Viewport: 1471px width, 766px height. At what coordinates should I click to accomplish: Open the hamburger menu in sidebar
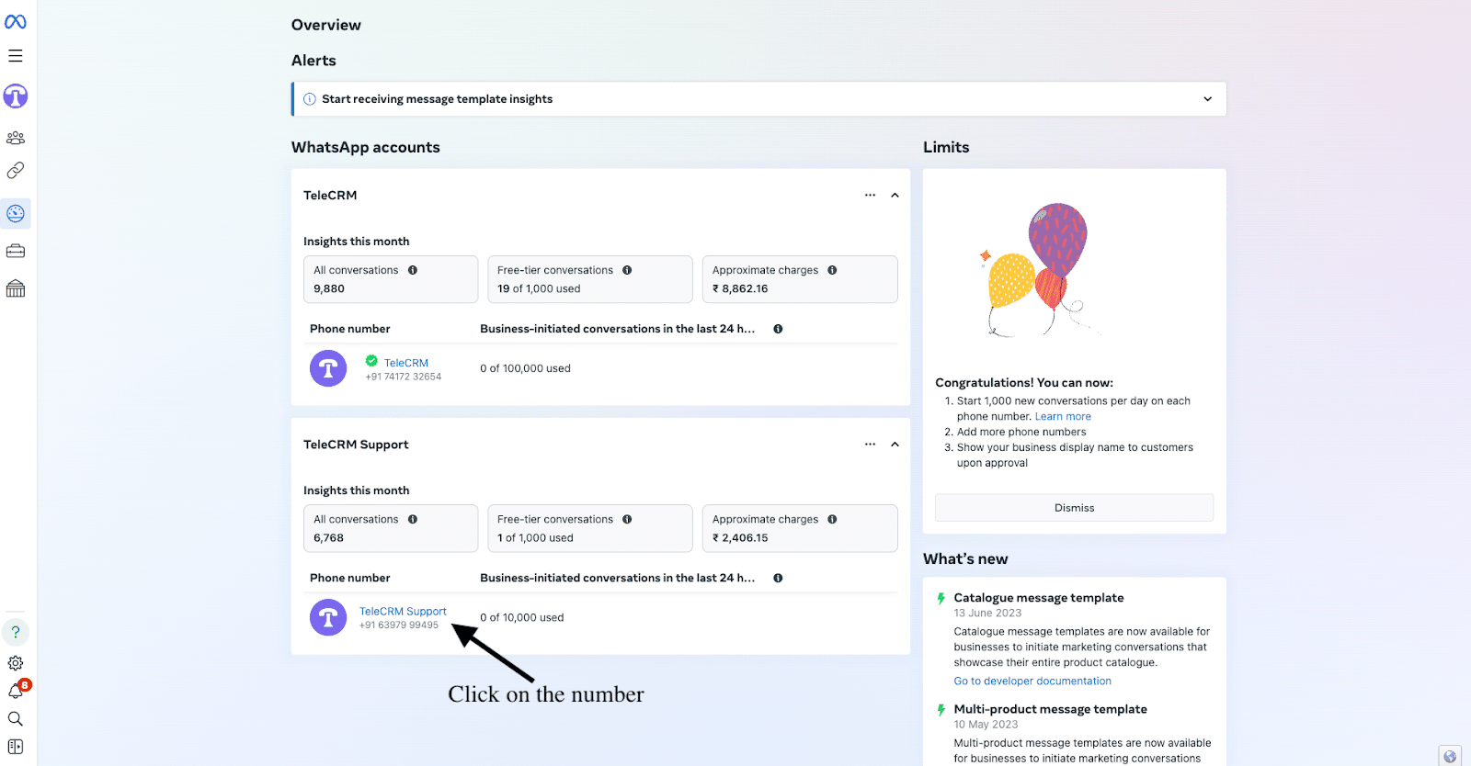tap(16, 56)
